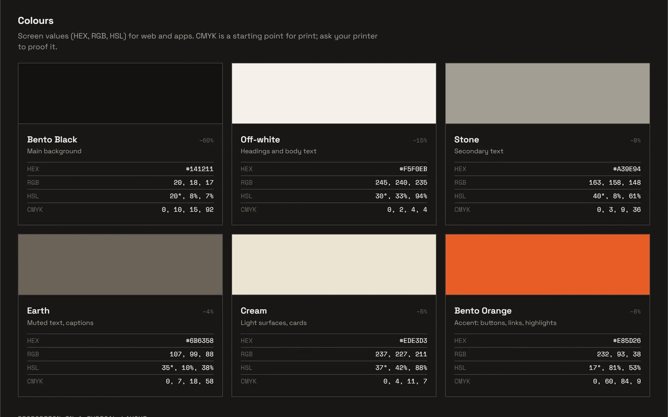Select the Off-white colour swatch

[x=334, y=93]
